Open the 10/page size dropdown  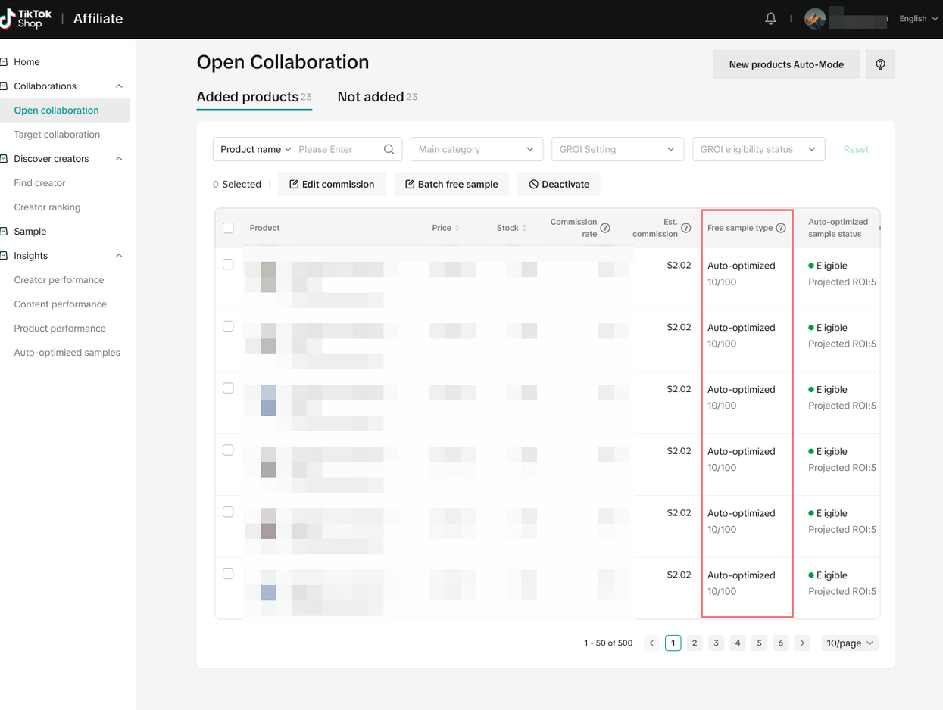pyautogui.click(x=849, y=643)
